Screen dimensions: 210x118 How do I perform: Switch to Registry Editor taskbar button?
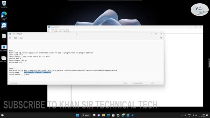(x=133, y=115)
